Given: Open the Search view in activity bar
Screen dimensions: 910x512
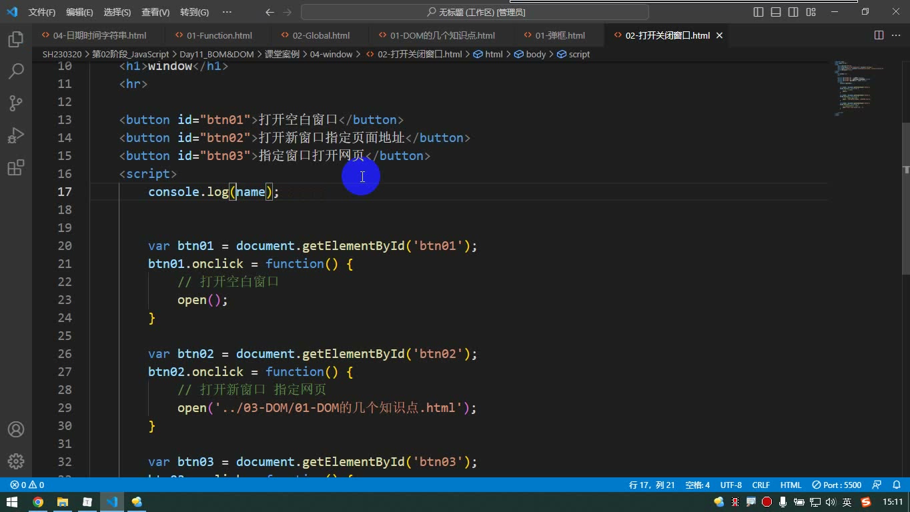Looking at the screenshot, I should coord(16,71).
